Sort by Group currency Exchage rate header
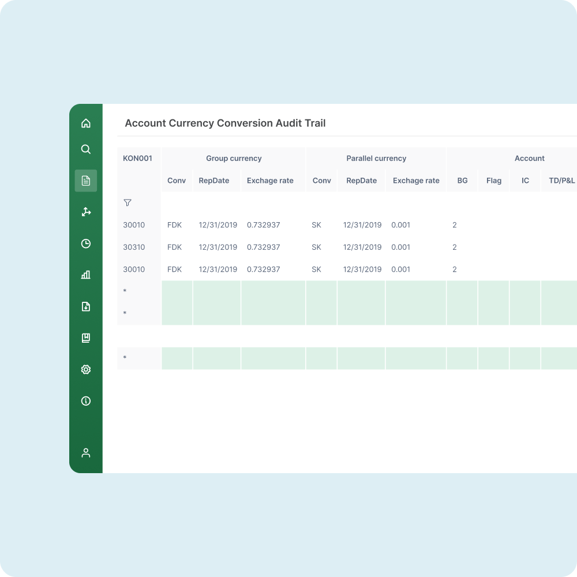Viewport: 577px width, 577px height. pyautogui.click(x=270, y=181)
